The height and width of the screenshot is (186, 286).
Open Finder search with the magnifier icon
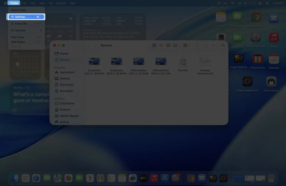pos(223,45)
